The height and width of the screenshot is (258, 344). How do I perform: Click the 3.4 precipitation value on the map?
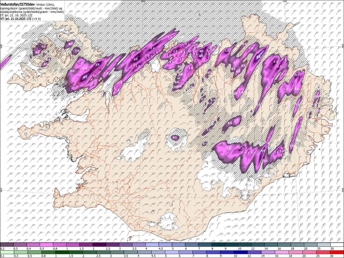click(98, 64)
